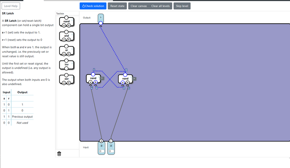Screen dimensions: 290x168
Task: Pick the and gate from the toolbox
Action: [67, 36]
